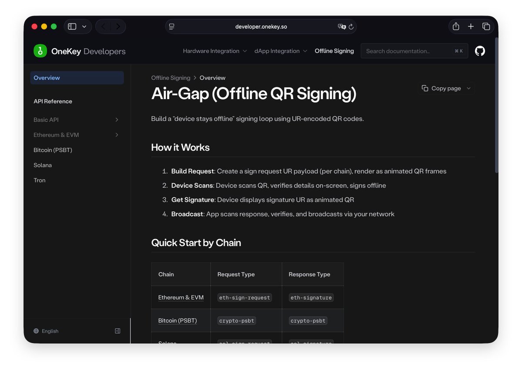Click the How it Works heading
The image size is (522, 375).
point(181,147)
